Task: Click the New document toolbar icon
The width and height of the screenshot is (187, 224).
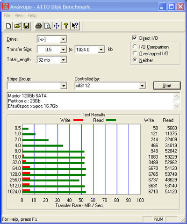Action: coord(8,26)
